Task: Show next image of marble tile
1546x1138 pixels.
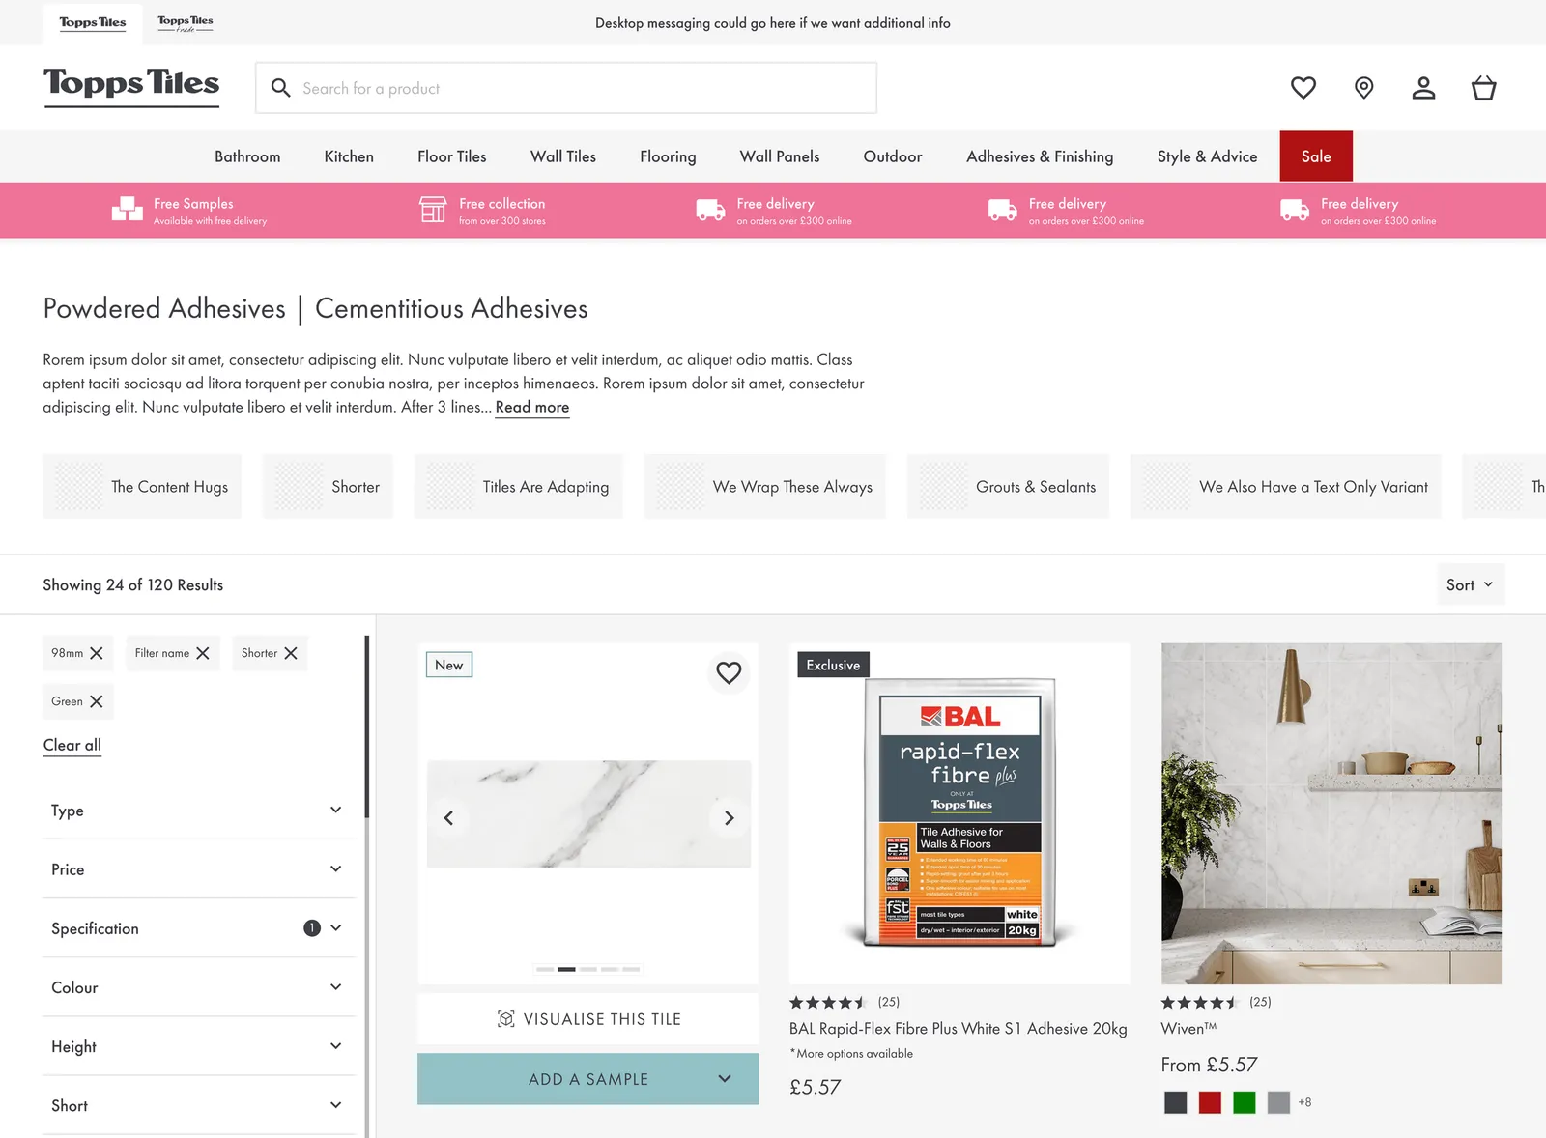Action: coord(729,818)
